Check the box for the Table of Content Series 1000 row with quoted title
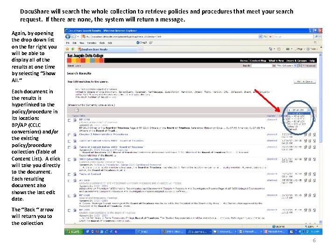336x252 pixels. coord(69,147)
